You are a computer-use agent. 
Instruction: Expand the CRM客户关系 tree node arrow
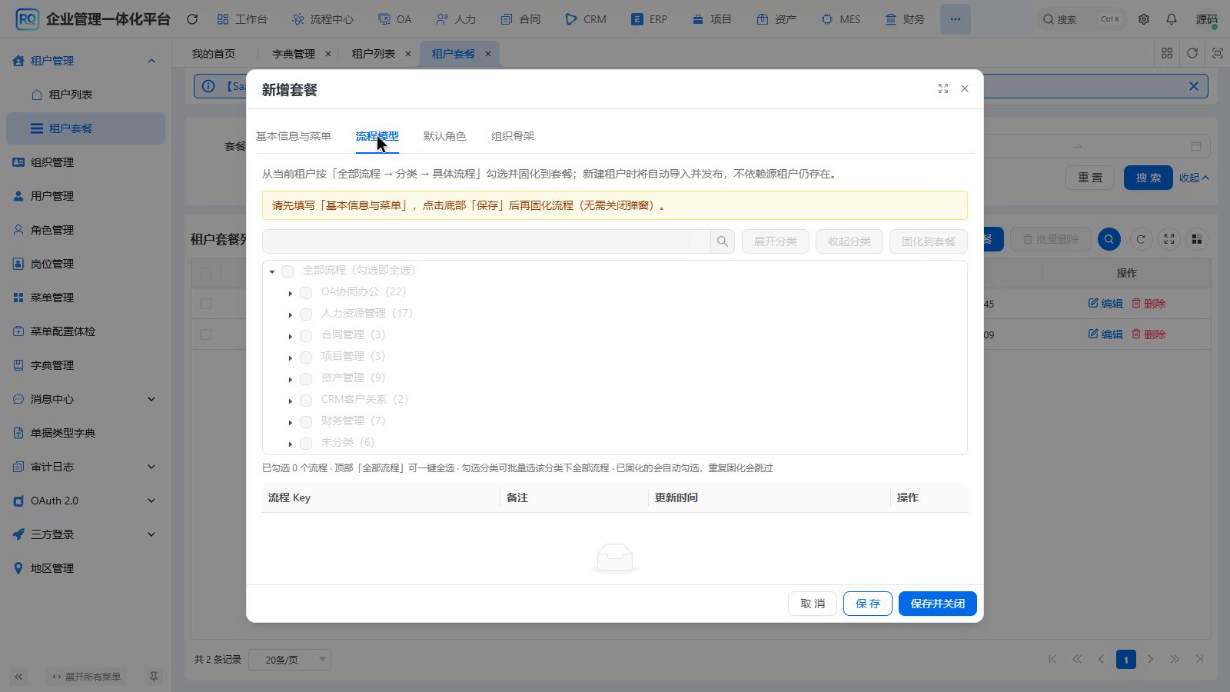(x=291, y=401)
